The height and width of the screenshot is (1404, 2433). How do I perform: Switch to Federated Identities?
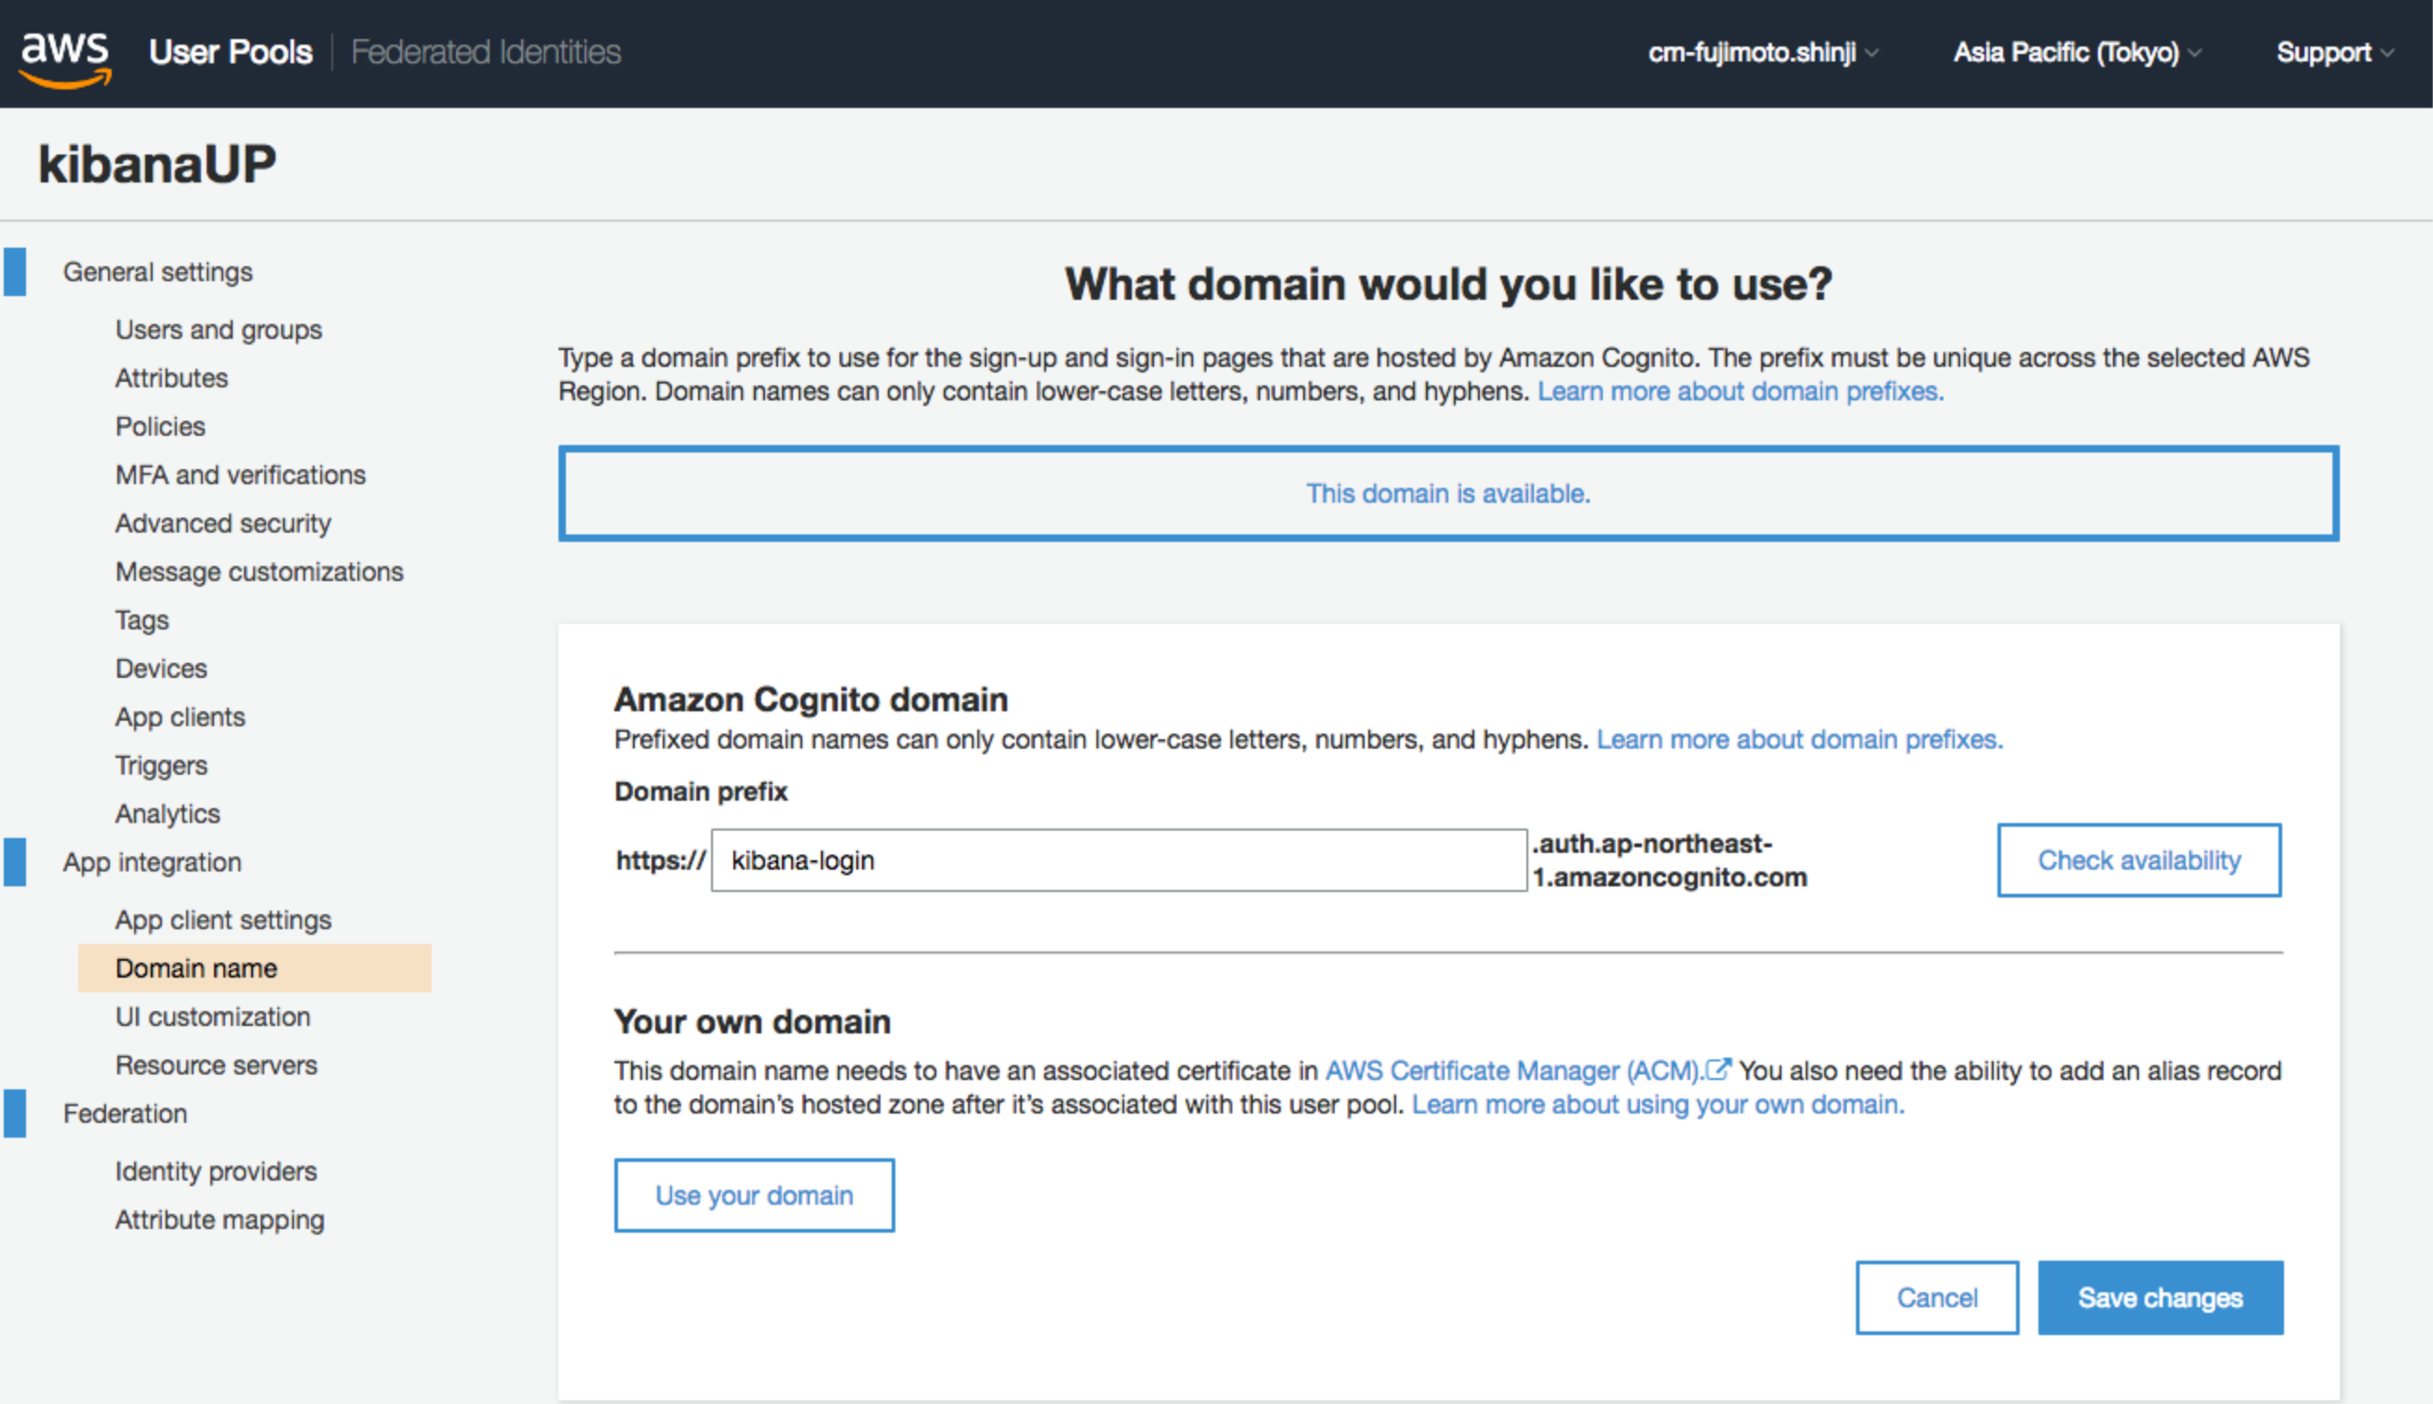coord(486,52)
